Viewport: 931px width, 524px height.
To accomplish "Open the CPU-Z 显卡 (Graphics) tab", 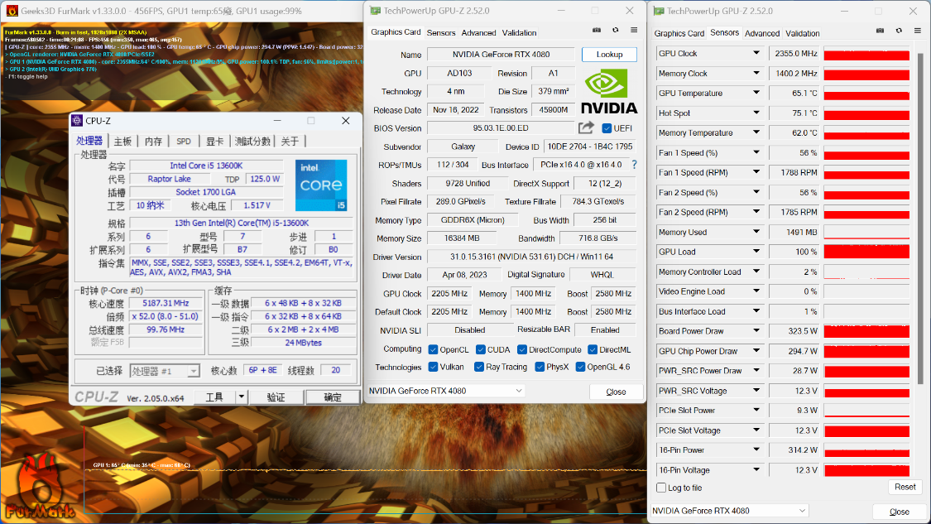I will click(x=214, y=142).
